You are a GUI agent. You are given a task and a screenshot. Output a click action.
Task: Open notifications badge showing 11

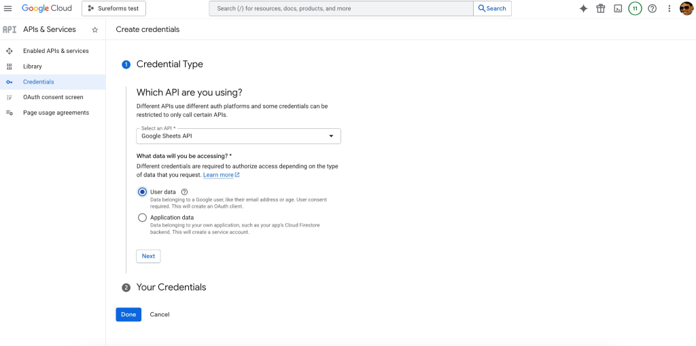pos(635,8)
